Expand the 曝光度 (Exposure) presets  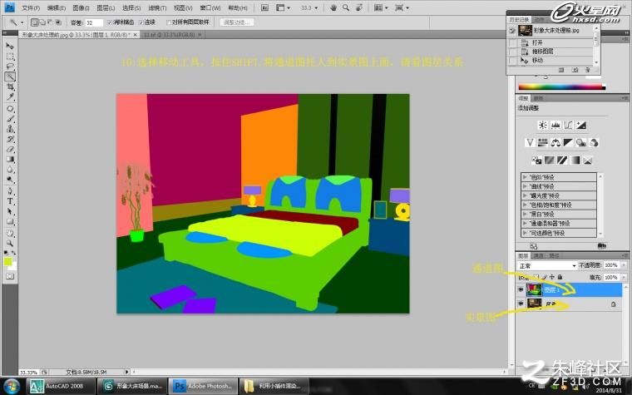tap(525, 196)
